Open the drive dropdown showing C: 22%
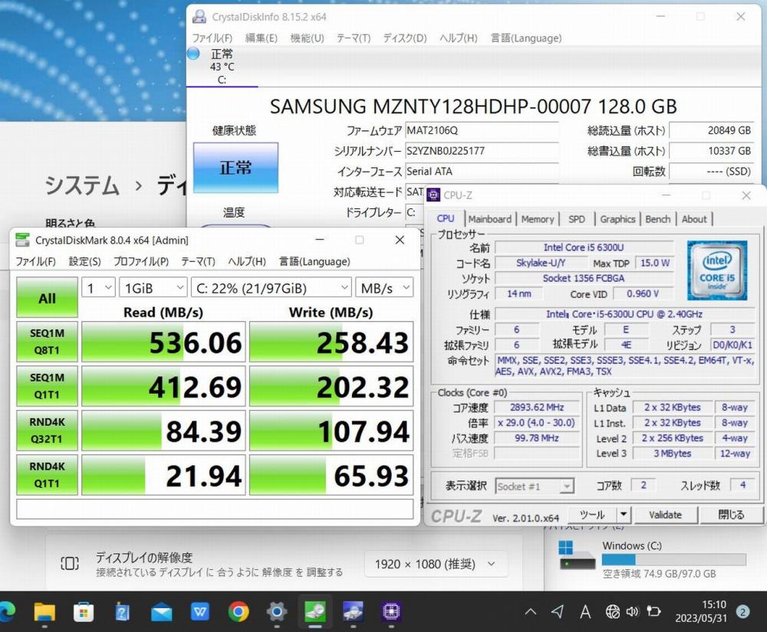 point(272,288)
